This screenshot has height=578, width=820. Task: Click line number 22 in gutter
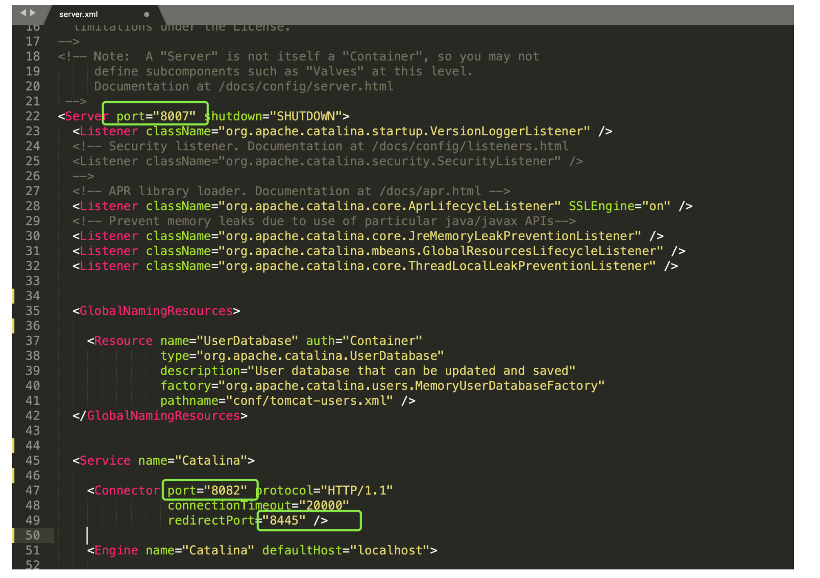click(x=33, y=116)
